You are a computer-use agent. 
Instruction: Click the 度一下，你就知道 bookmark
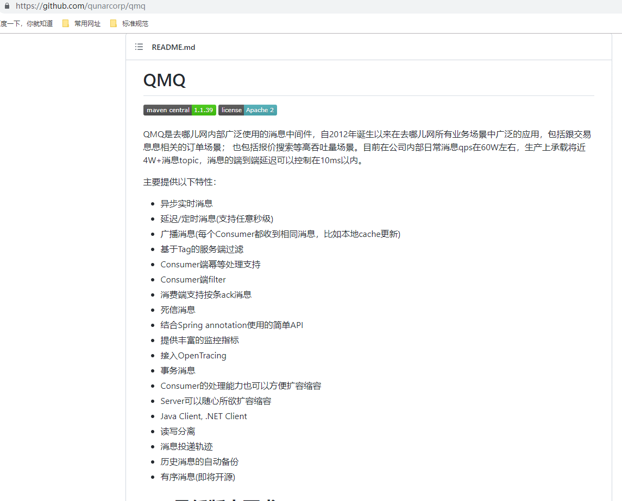click(26, 24)
